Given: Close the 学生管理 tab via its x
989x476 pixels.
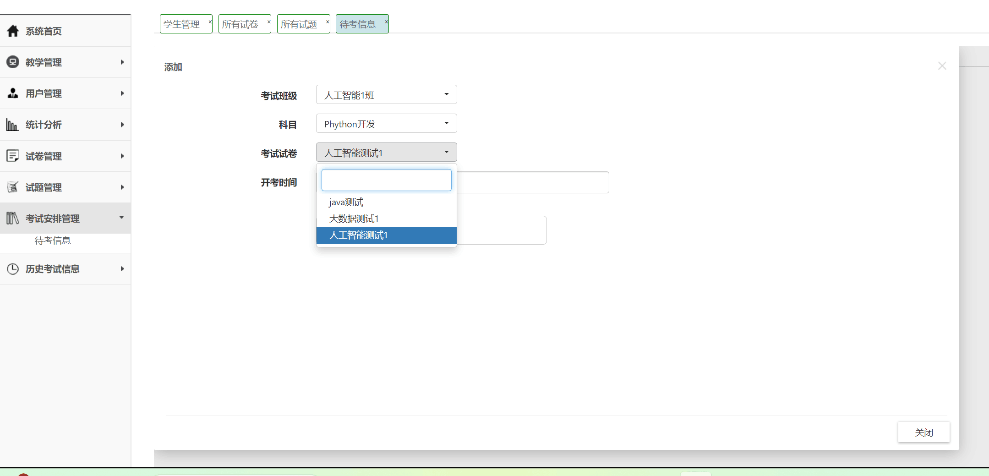Looking at the screenshot, I should (210, 22).
